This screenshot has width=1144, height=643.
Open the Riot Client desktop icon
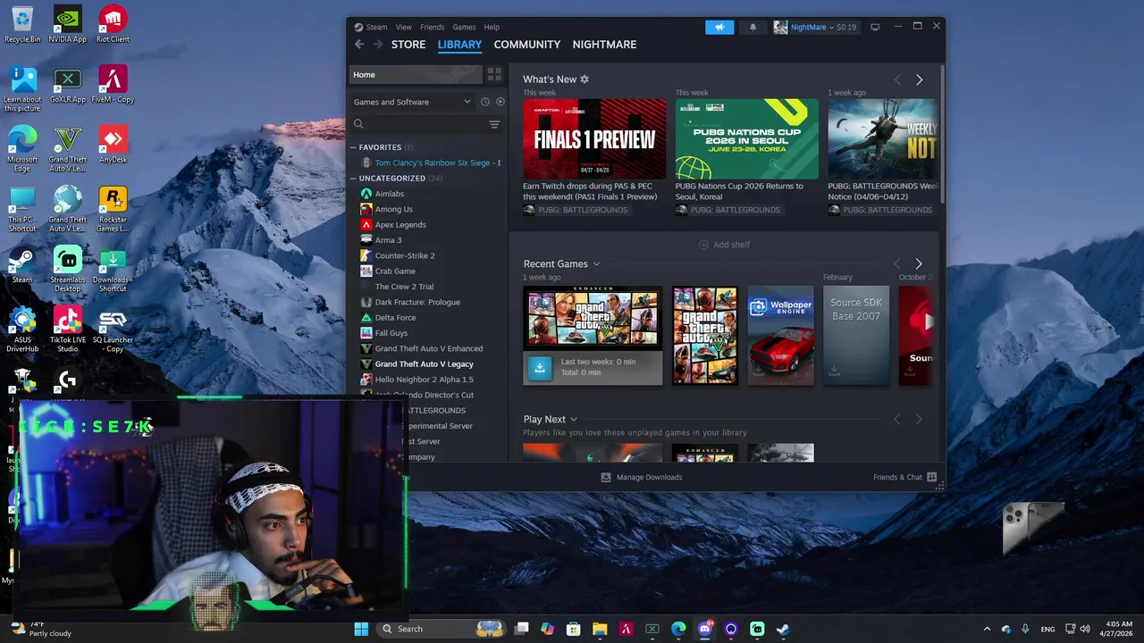click(x=113, y=24)
